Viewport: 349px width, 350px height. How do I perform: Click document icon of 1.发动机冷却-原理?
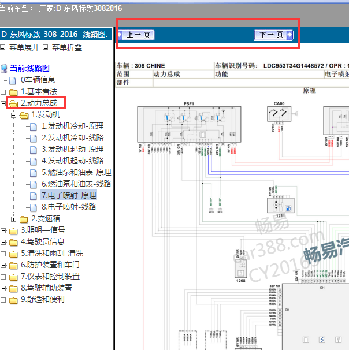[x=34, y=126]
